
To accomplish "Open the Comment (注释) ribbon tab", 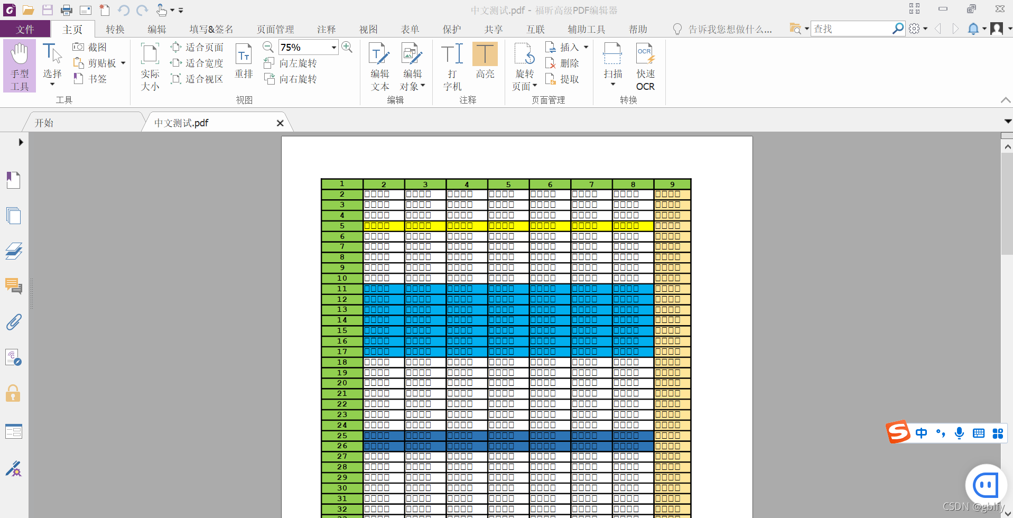I will tap(326, 29).
